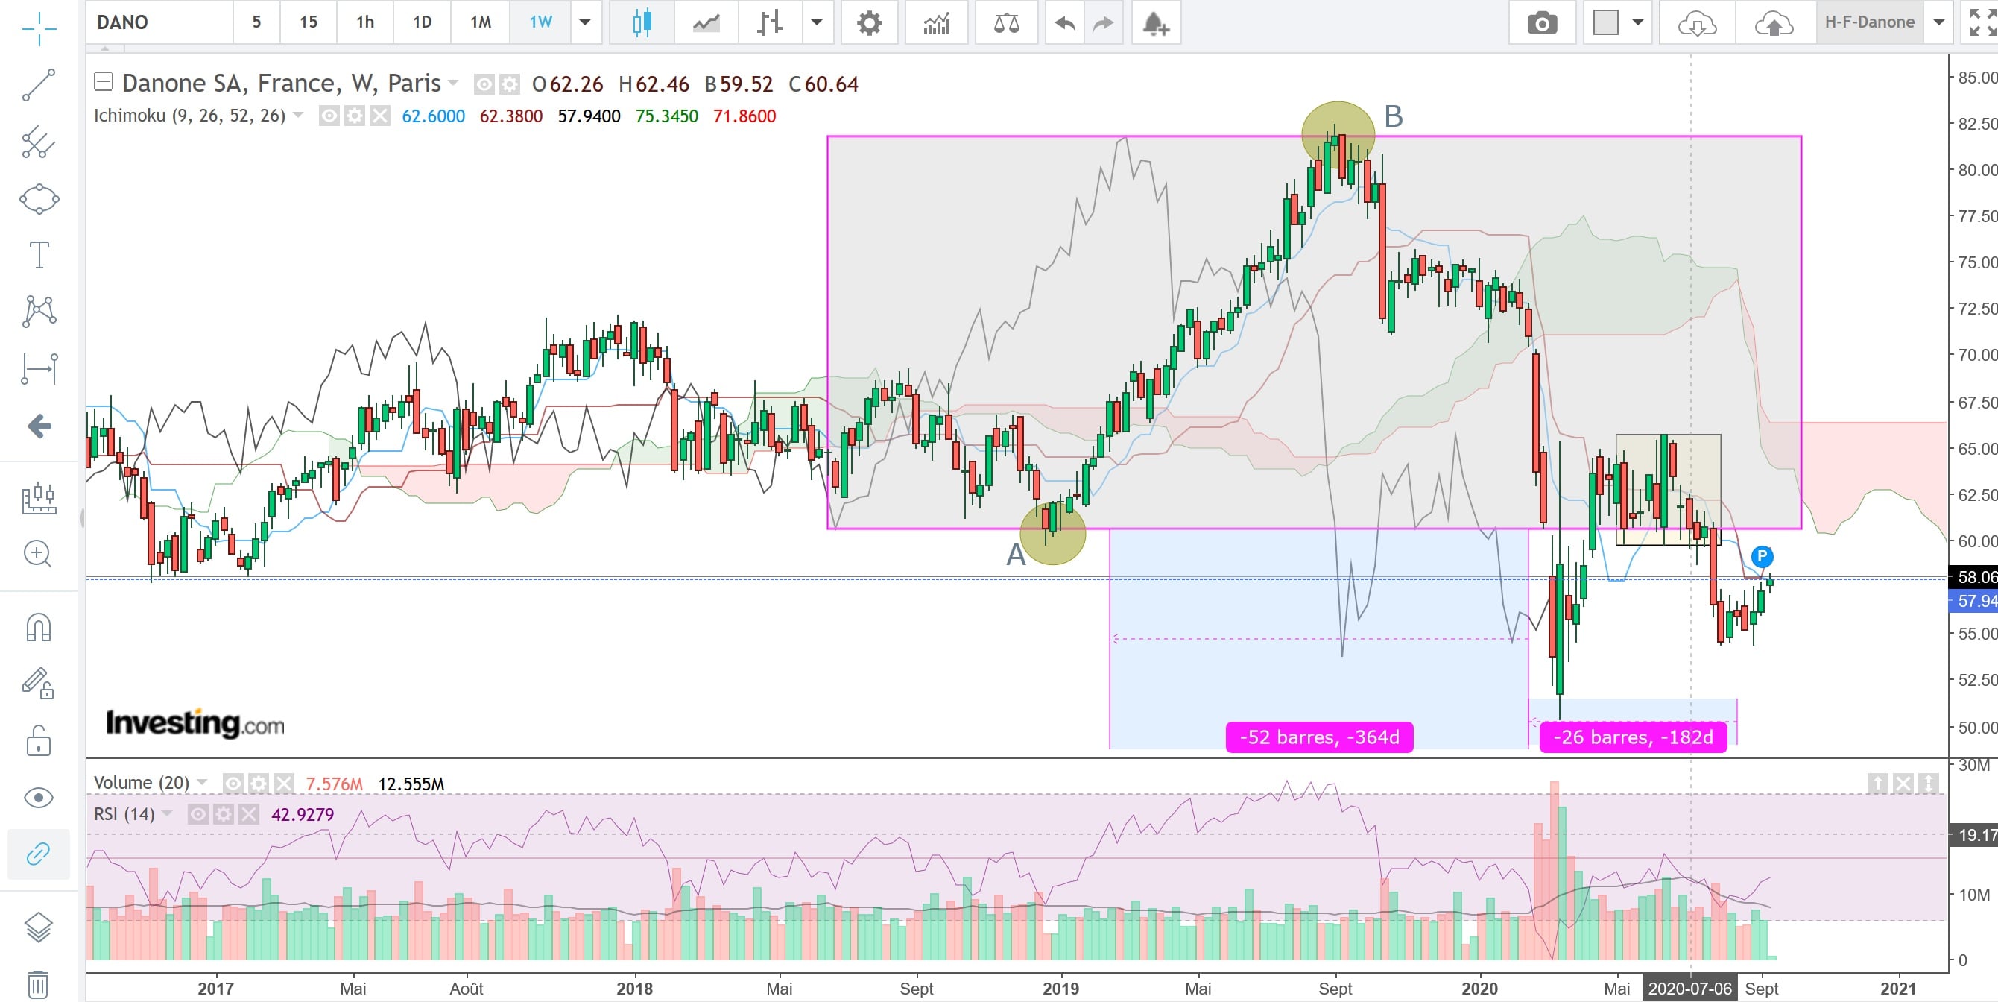Viewport: 1998px width, 1002px height.
Task: Hide the Danone SA main series
Action: coord(484,83)
